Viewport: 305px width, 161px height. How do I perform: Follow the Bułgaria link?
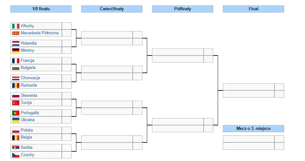coord(28,68)
